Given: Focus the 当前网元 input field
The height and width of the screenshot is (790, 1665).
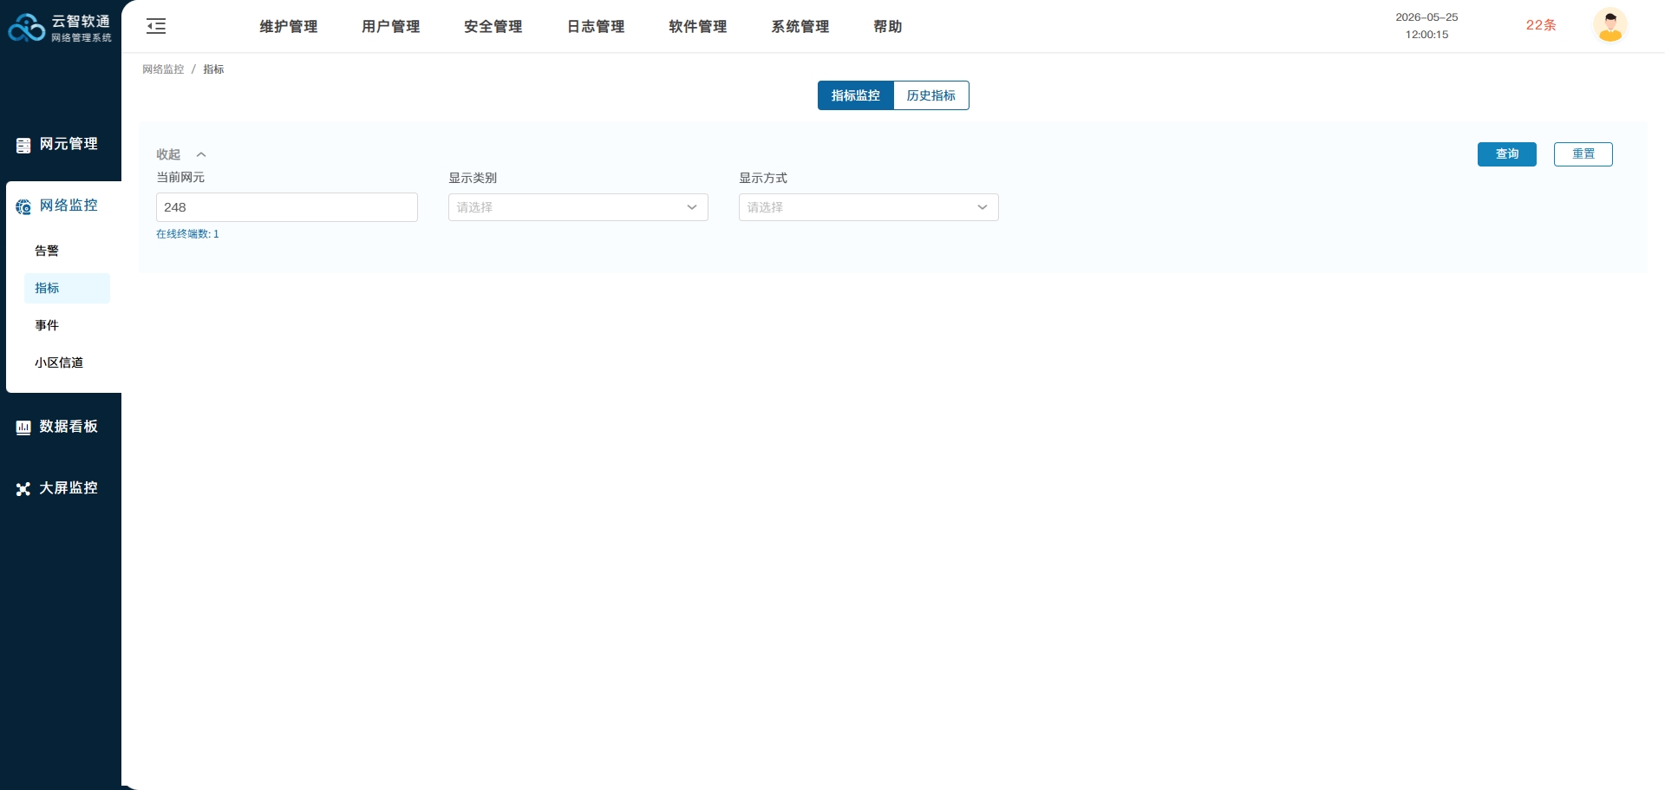Looking at the screenshot, I should 287,207.
